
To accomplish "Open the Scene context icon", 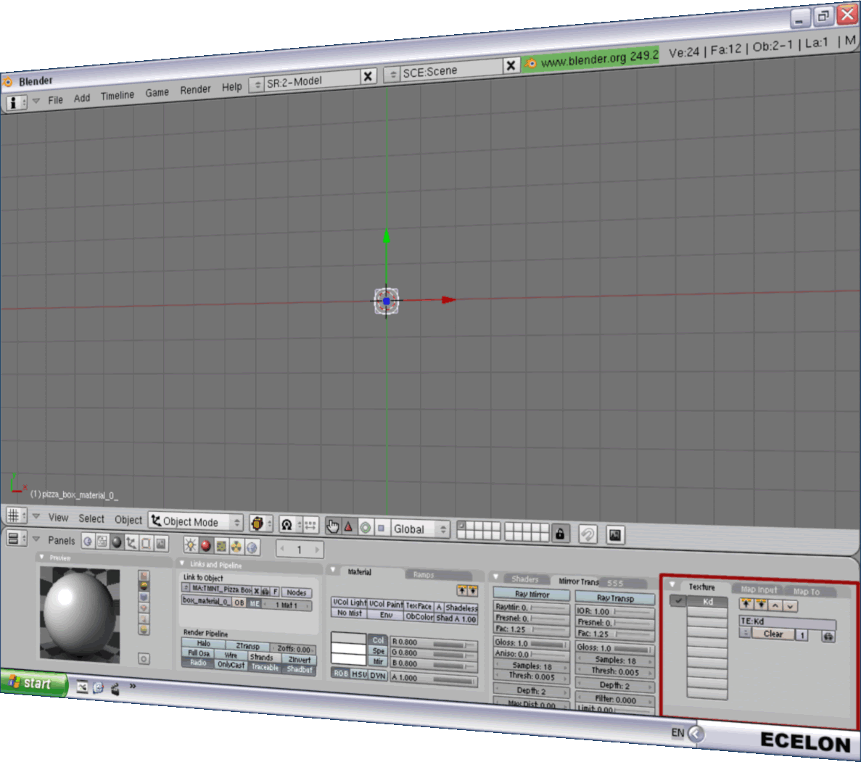I will pyautogui.click(x=161, y=544).
